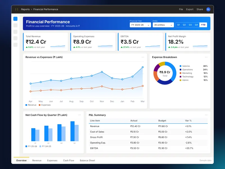Switch to the Expenses tab
225x169 pixels.
[52, 161]
